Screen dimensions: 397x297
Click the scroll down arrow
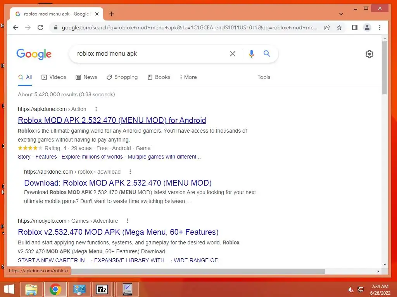pyautogui.click(x=385, y=265)
